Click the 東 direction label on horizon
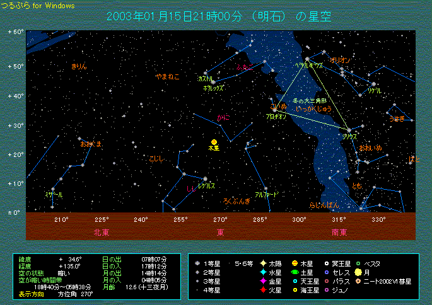 [221, 231]
